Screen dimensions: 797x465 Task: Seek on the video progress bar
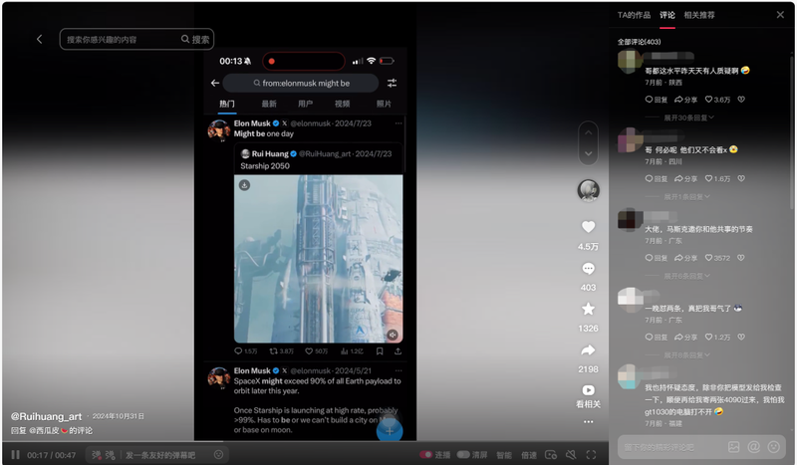[x=305, y=443]
